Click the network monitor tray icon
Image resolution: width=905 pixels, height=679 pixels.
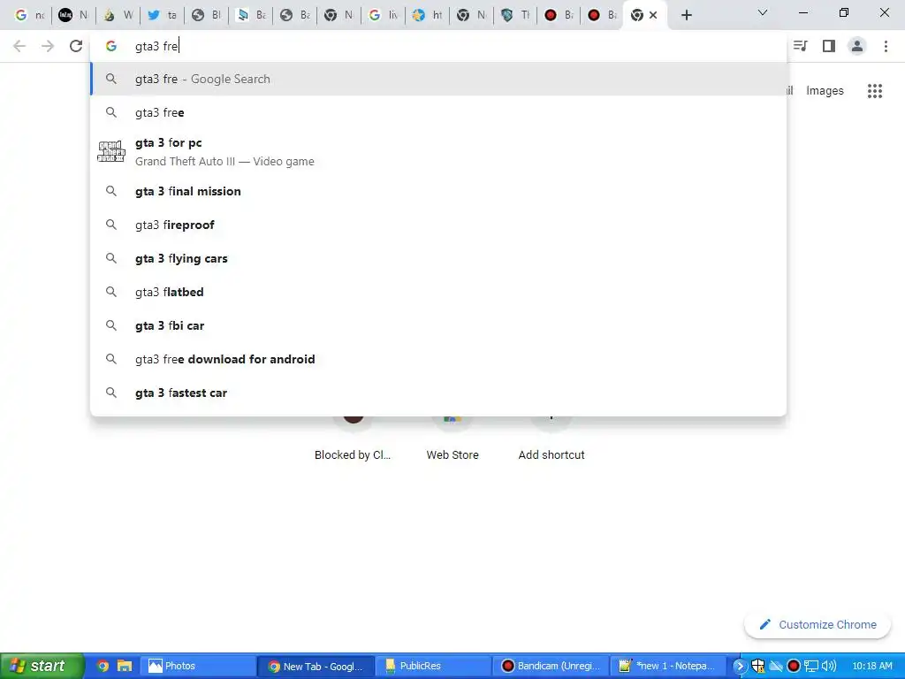(x=811, y=667)
